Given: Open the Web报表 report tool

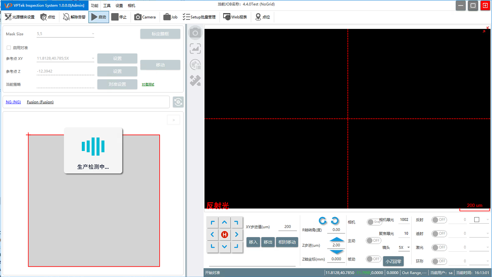Looking at the screenshot, I should [x=235, y=17].
